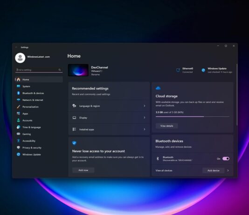The height and width of the screenshot is (215, 249).
Task: Click the vertical scrollbar on the right
Action: tap(237, 94)
